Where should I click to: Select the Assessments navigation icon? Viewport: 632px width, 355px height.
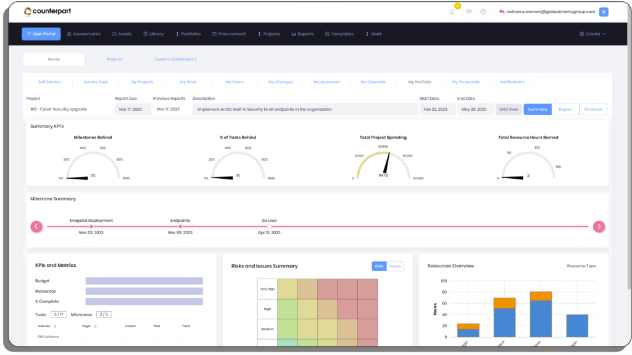[x=70, y=34]
